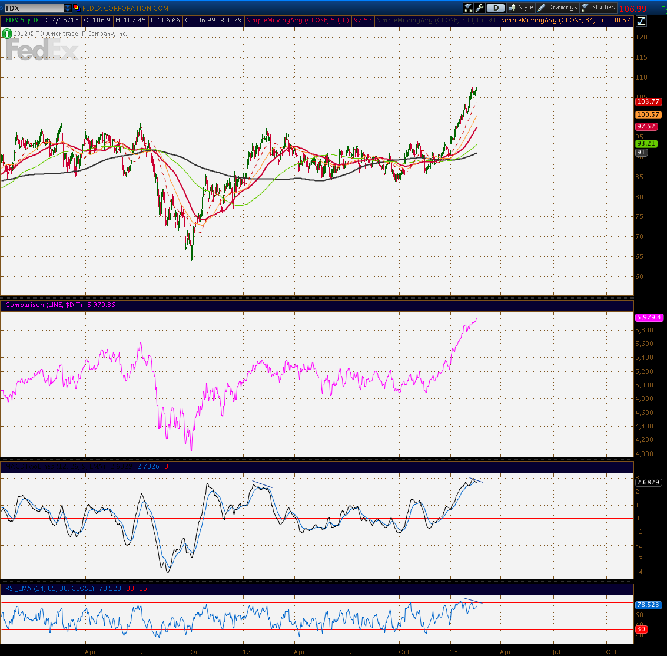
Task: Click the gray 91 price bubble
Action: 642,153
